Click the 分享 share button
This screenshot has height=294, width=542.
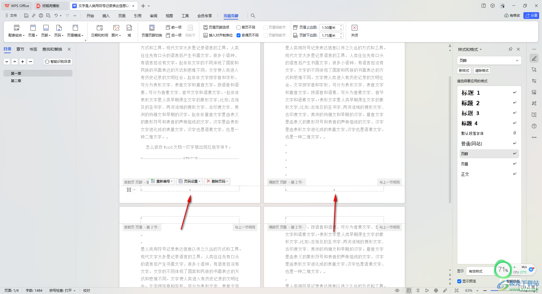coord(531,16)
